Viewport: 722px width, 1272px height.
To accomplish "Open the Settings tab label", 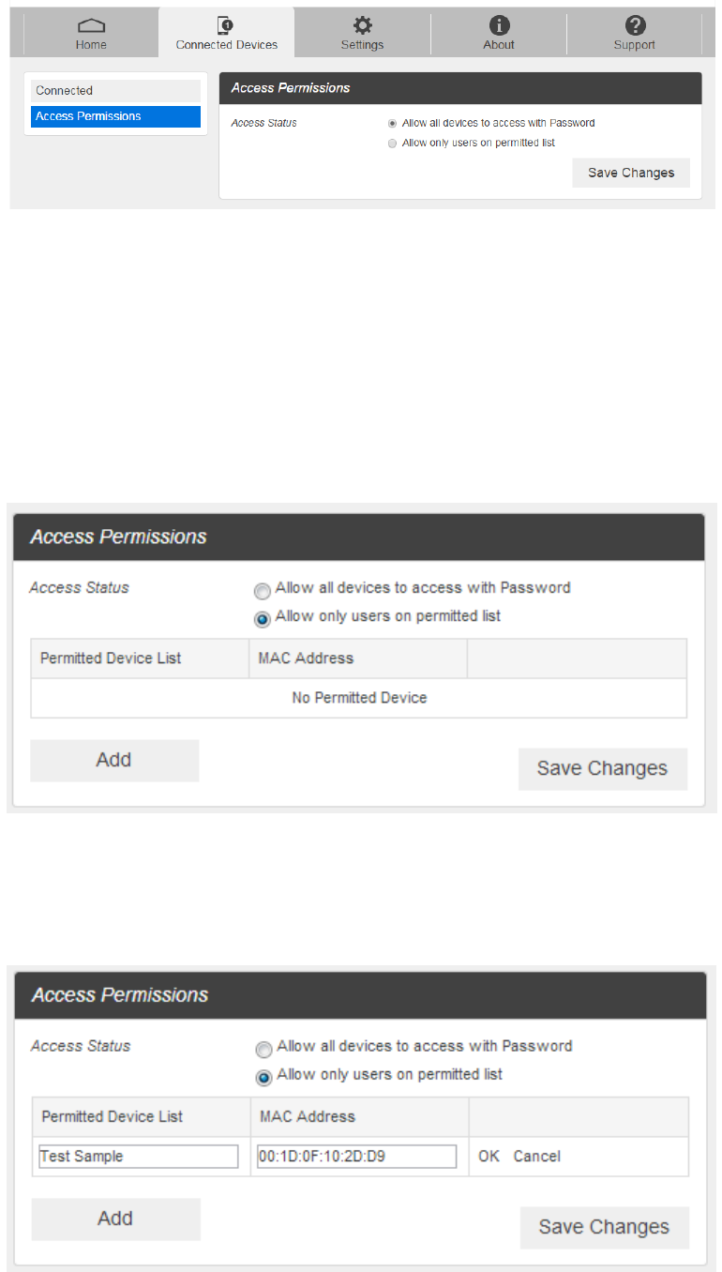I will (x=362, y=45).
